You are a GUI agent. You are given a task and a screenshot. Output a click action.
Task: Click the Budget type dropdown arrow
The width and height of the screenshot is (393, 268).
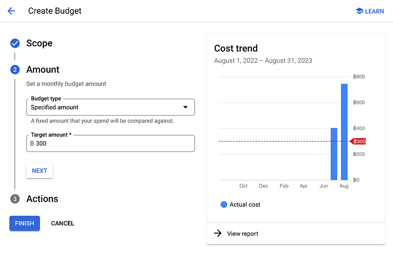[x=185, y=107]
